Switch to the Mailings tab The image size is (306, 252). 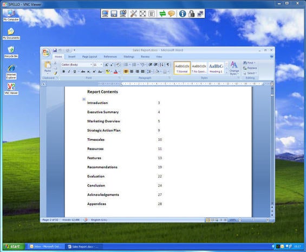(x=129, y=57)
